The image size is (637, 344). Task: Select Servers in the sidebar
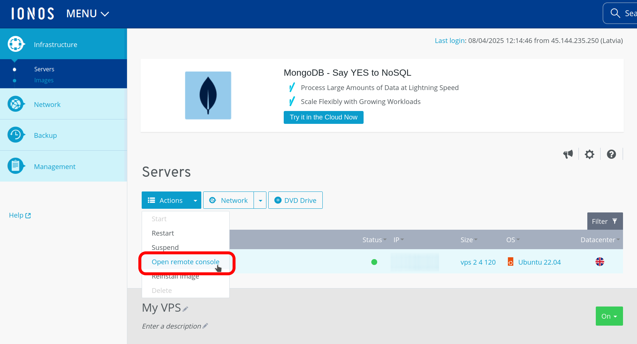44,69
